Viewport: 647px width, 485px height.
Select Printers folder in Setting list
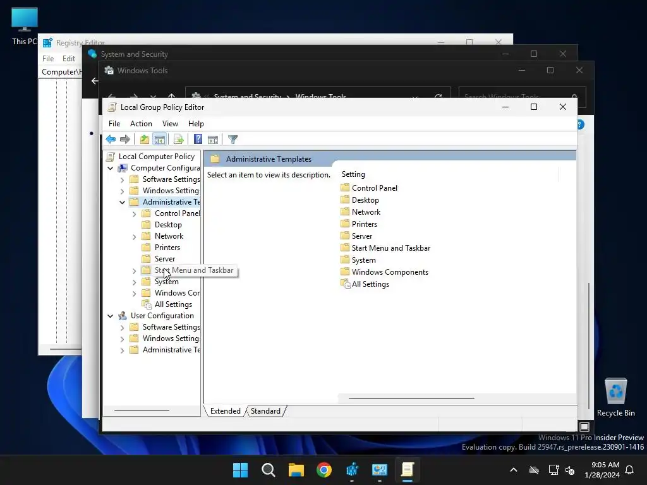coord(365,224)
